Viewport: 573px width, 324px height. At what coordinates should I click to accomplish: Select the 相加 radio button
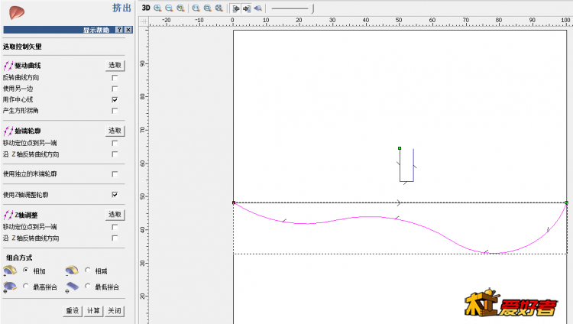tap(25, 271)
